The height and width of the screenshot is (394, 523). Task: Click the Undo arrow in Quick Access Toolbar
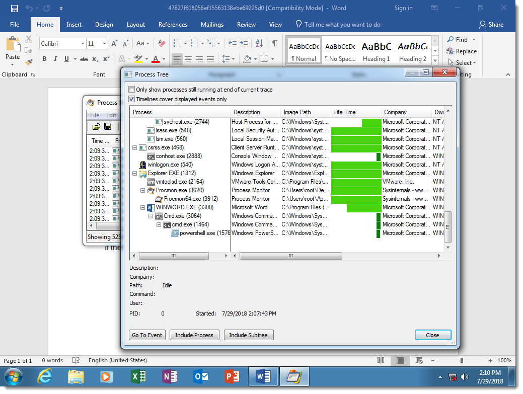(29, 9)
